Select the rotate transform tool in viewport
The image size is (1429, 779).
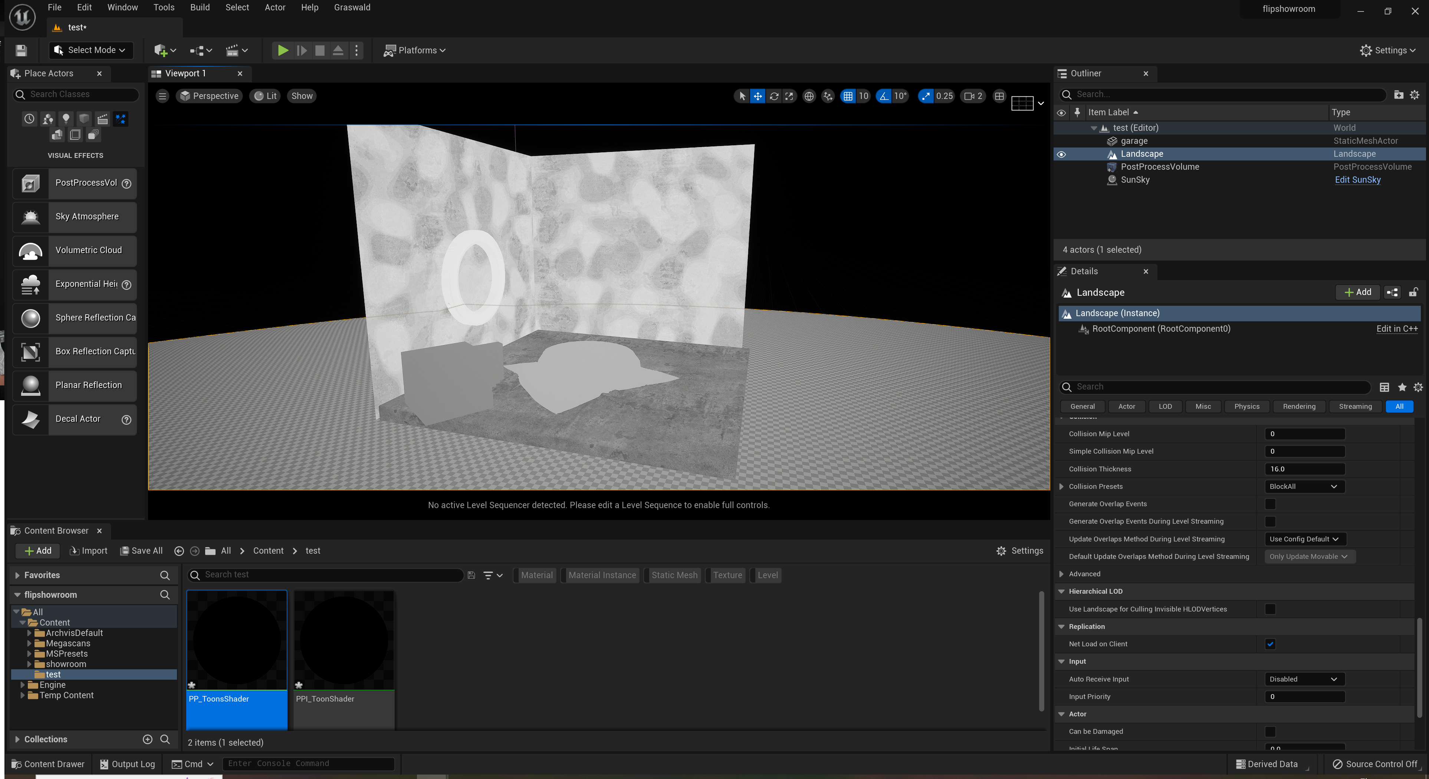pos(774,96)
